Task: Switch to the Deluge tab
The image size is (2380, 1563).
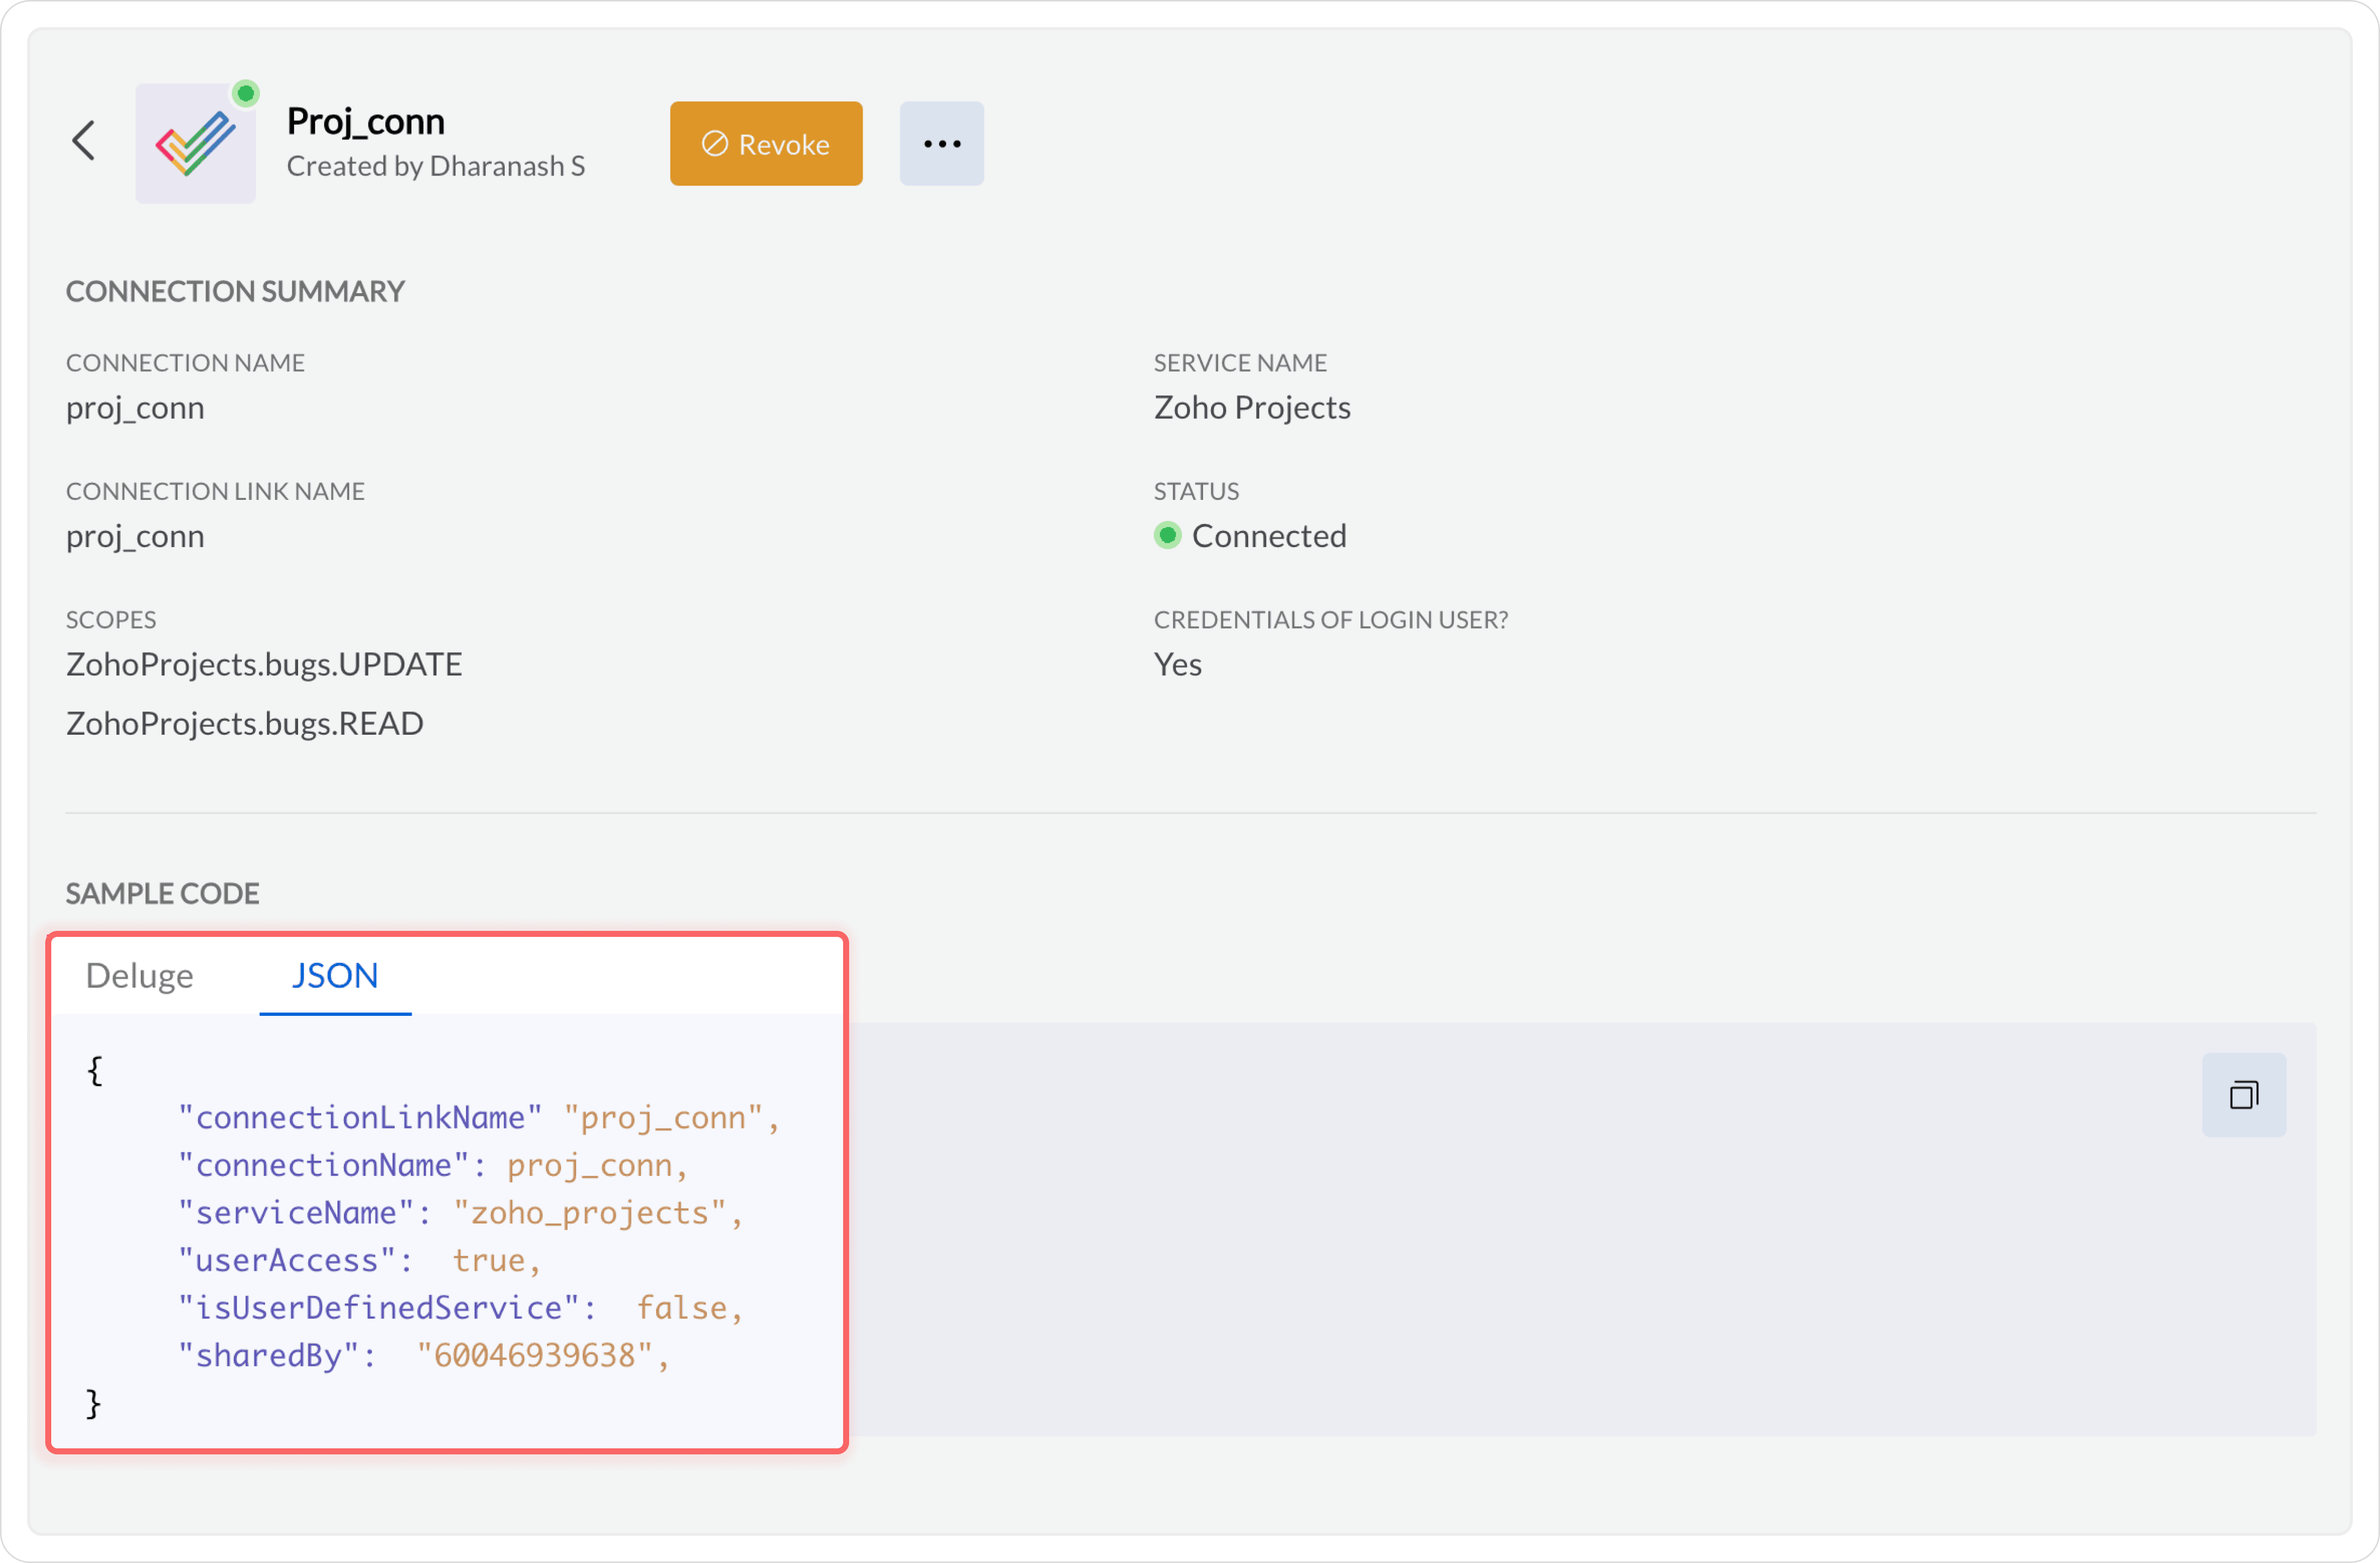Action: (x=140, y=975)
